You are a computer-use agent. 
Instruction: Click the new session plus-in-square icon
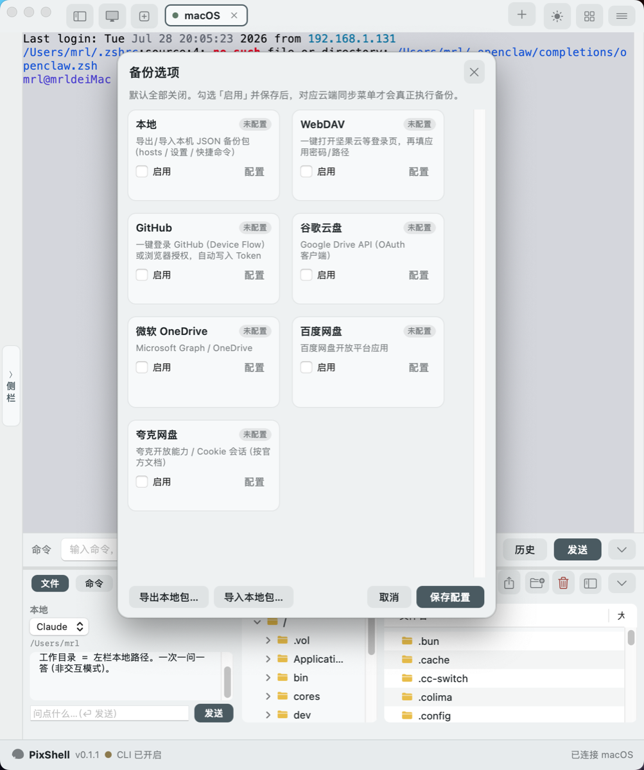144,16
